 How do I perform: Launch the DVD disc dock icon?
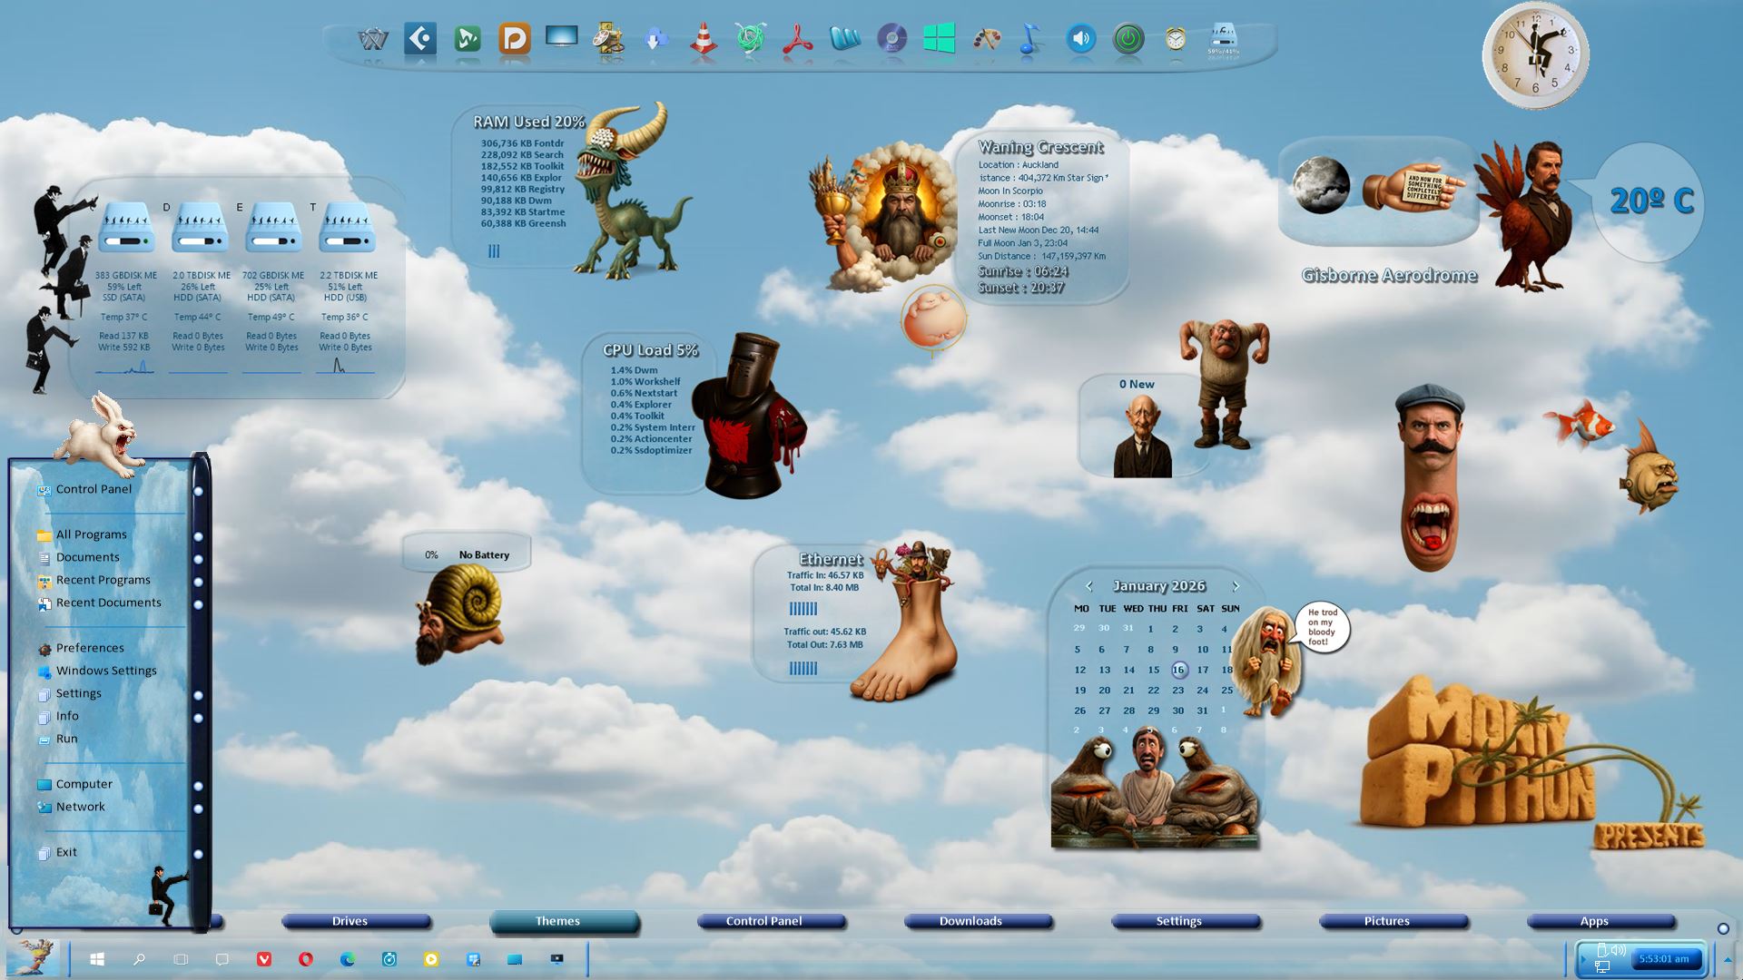click(891, 39)
